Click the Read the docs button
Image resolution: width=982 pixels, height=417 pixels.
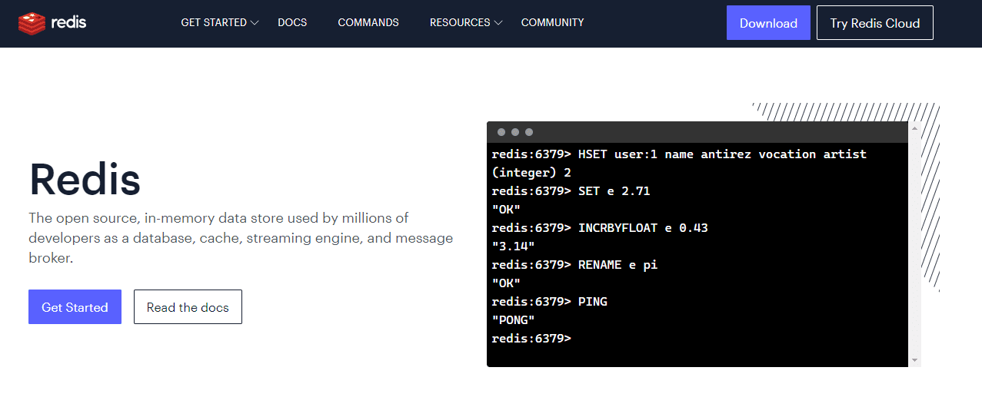pos(188,307)
